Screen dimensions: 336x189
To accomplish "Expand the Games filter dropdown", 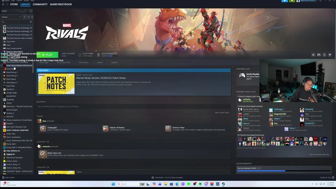I will [x=11, y=17].
